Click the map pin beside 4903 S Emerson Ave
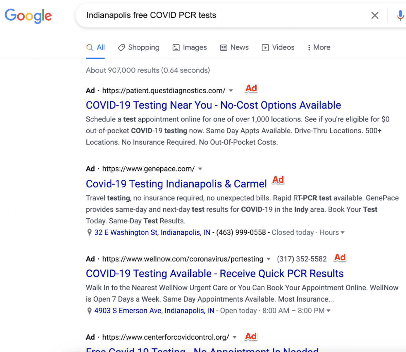406x352 pixels. coord(89,311)
